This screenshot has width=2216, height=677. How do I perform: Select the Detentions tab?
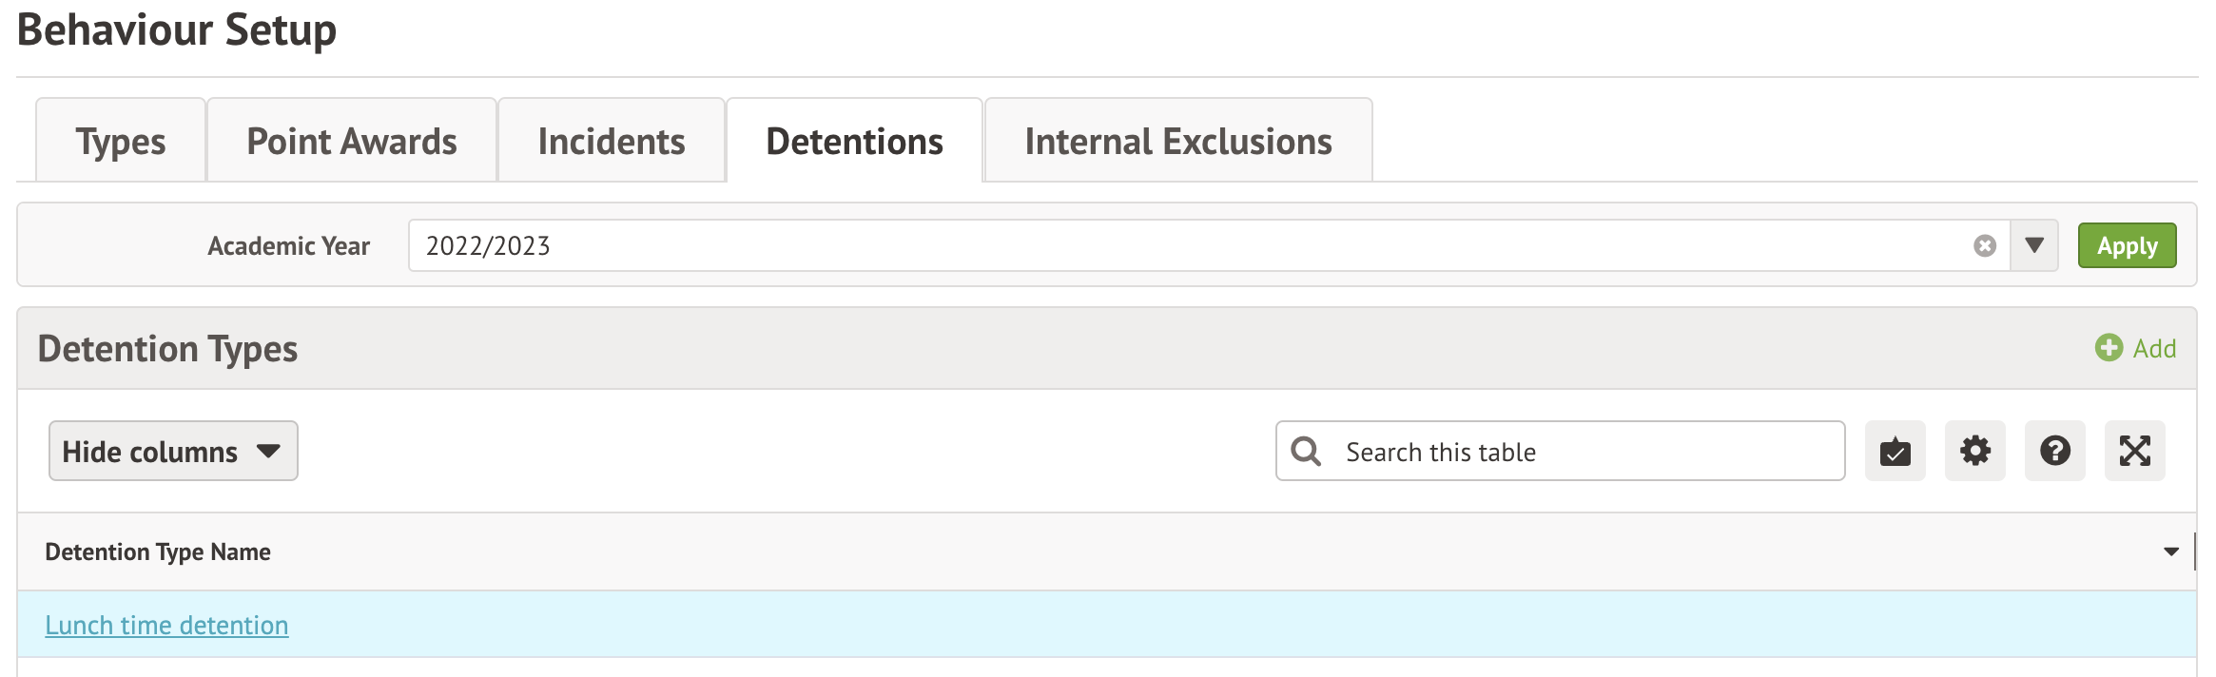tap(854, 142)
